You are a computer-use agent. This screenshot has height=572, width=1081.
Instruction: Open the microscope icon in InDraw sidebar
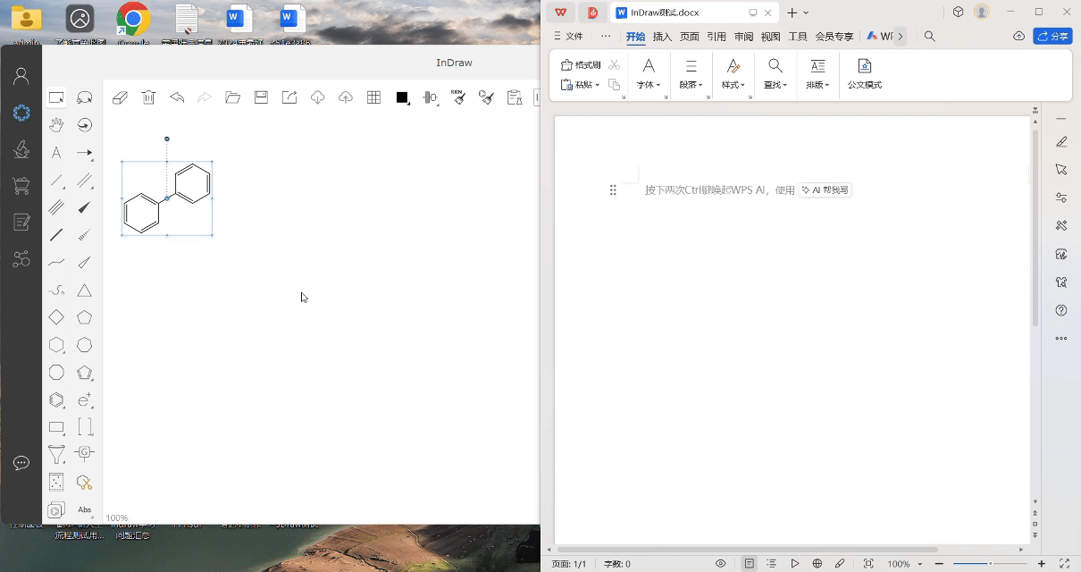tap(21, 149)
